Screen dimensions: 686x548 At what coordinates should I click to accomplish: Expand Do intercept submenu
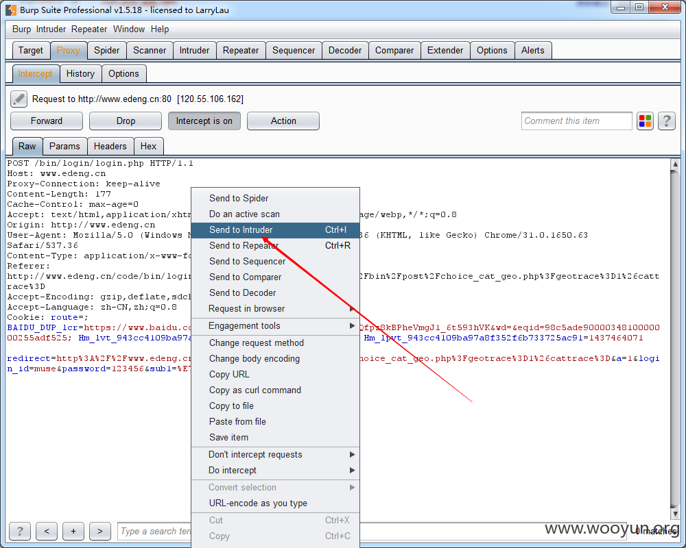point(275,470)
